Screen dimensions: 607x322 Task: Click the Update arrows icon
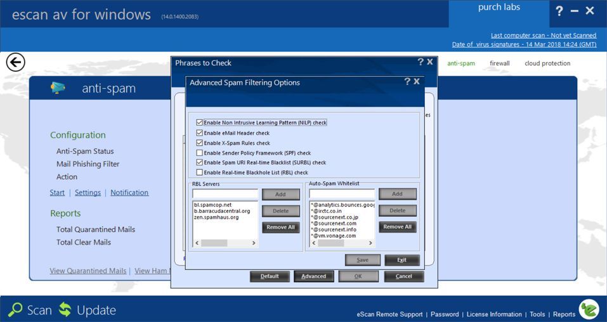click(65, 309)
